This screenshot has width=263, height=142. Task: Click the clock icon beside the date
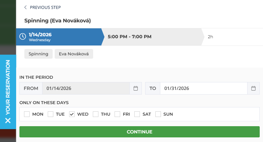[23, 37]
